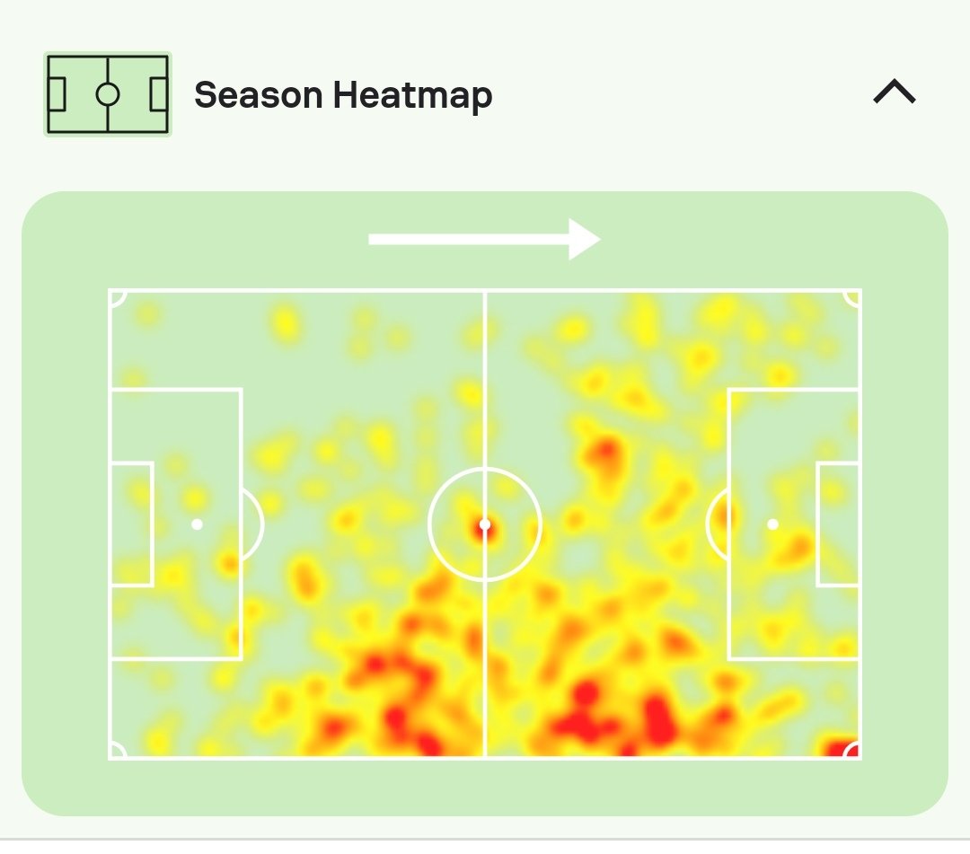Click the football pitch icon beside the title
The width and height of the screenshot is (970, 854).
(x=108, y=94)
